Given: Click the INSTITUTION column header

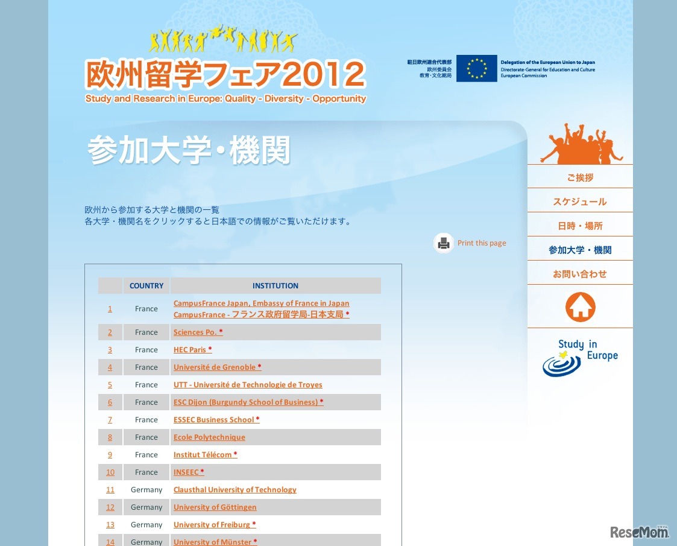Looking at the screenshot, I should (x=276, y=285).
